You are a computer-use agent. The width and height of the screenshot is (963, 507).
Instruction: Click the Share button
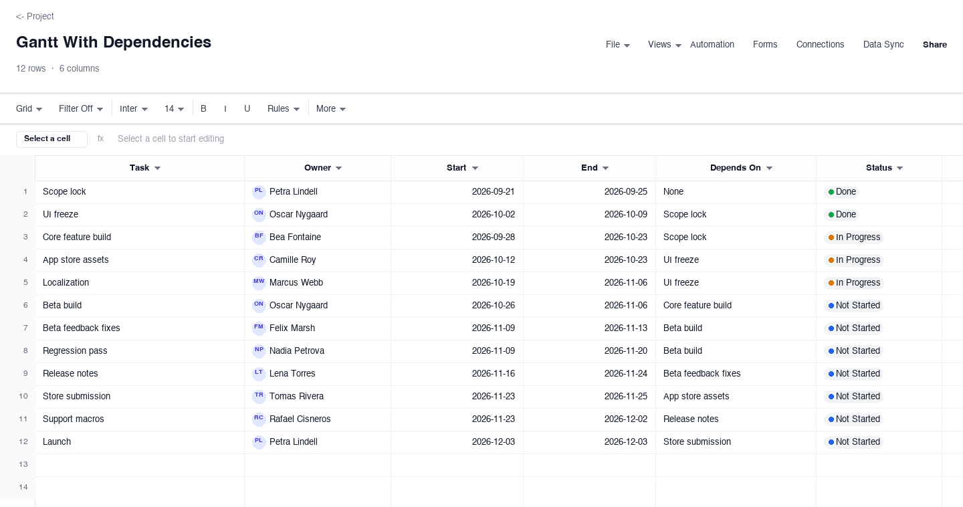click(x=935, y=45)
